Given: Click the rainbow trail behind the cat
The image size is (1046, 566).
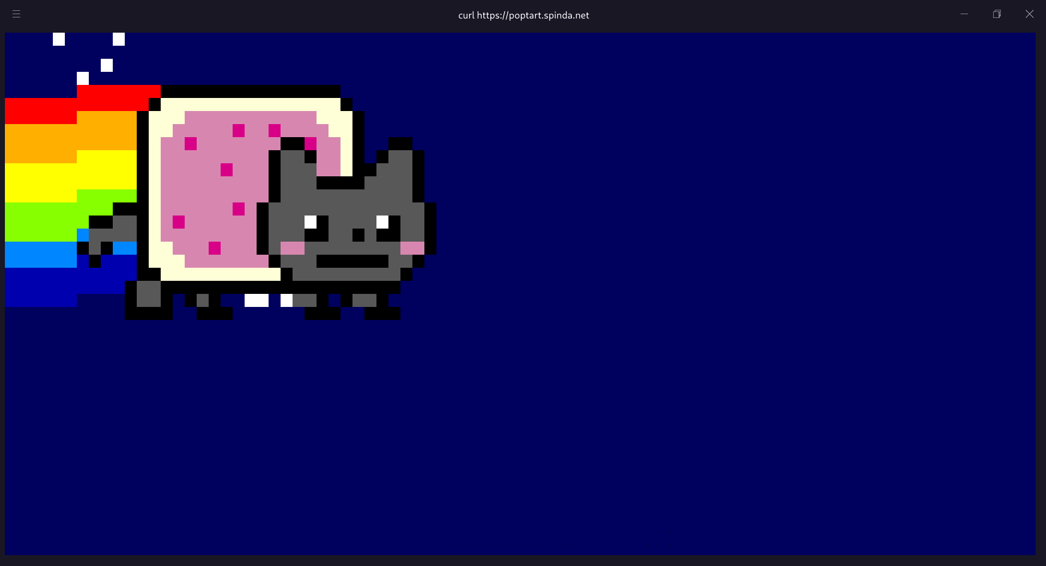Looking at the screenshot, I should 71,196.
